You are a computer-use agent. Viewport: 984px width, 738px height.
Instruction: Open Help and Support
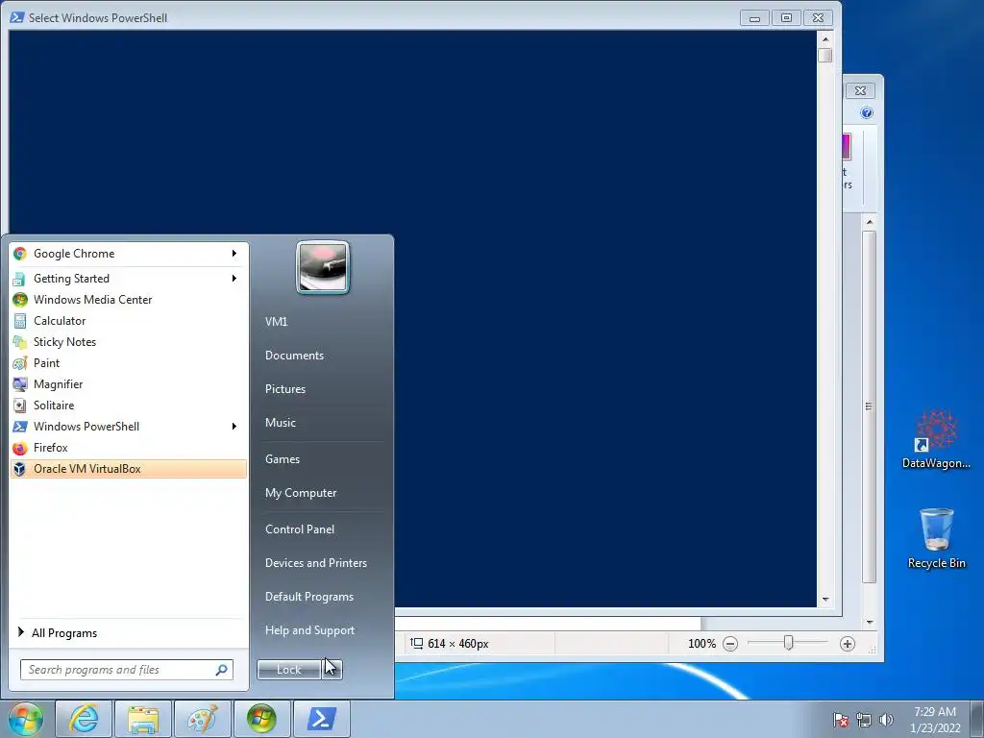point(309,630)
